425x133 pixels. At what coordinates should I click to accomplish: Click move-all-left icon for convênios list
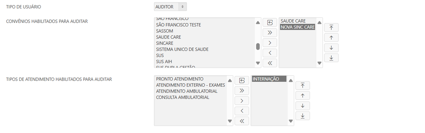pyautogui.click(x=270, y=63)
